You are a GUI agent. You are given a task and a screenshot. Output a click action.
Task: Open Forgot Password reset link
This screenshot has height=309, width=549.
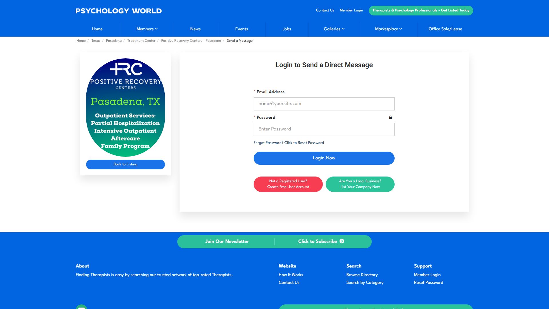tap(289, 143)
